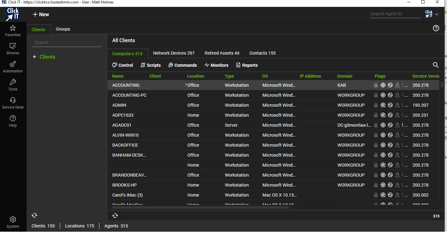Refresh the computers list
Viewport: 447px width, 234px height.
point(115,216)
